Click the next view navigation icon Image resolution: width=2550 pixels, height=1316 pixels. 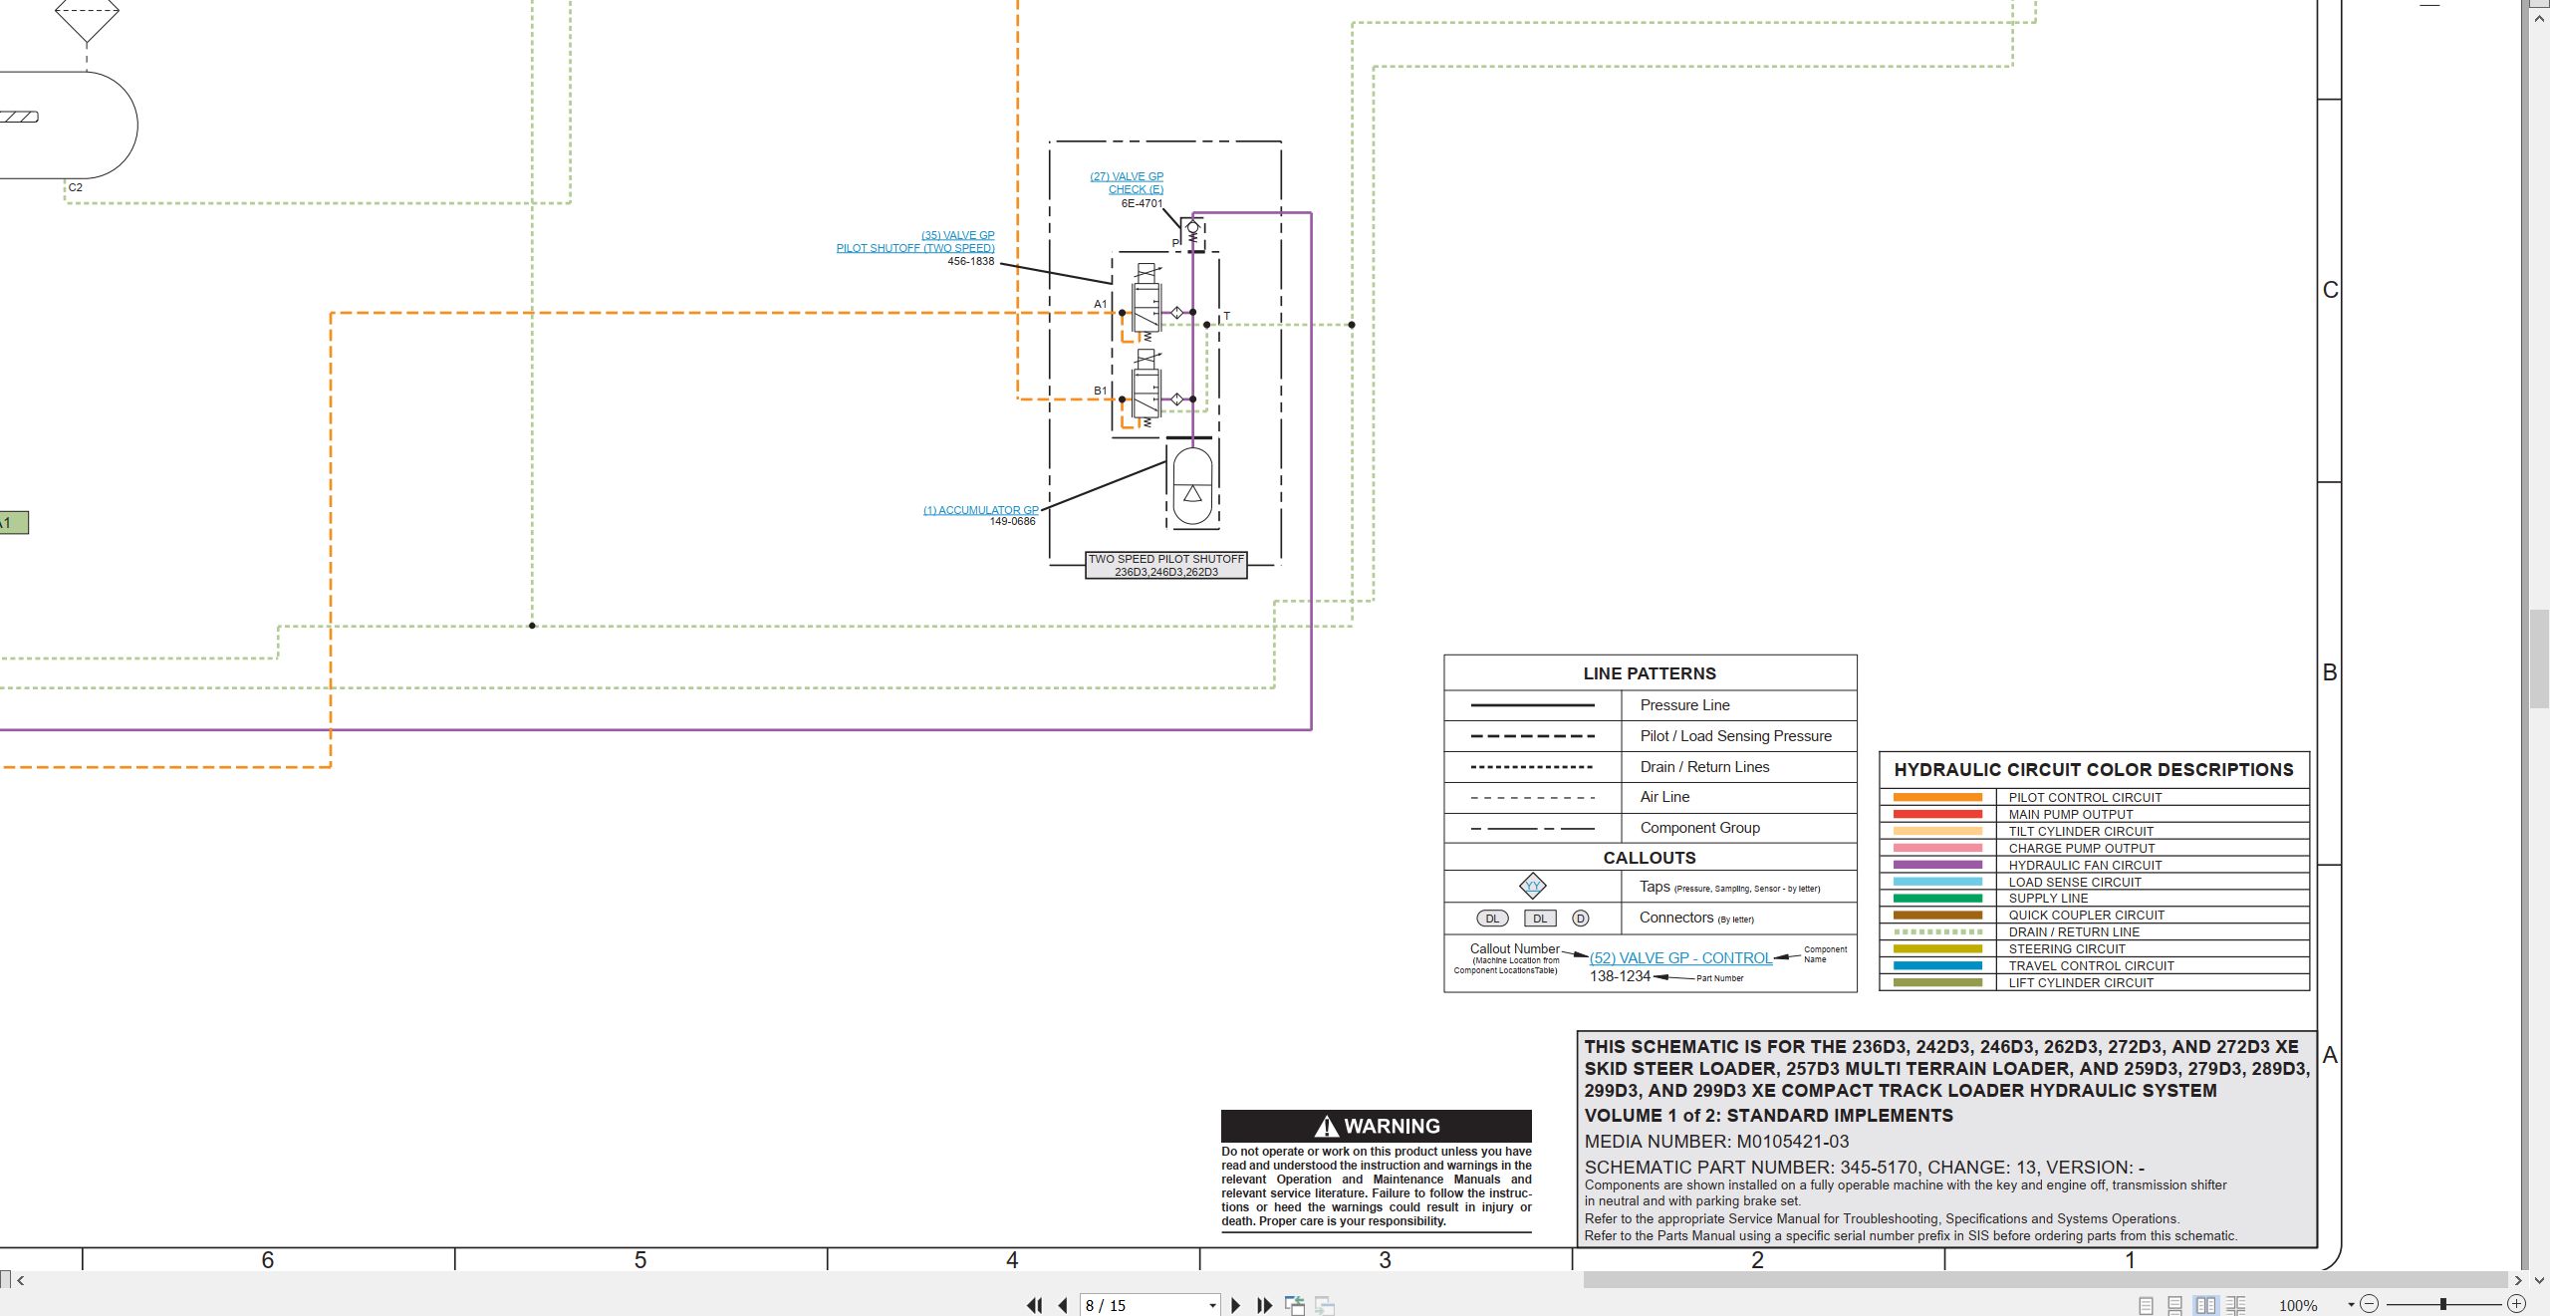(1325, 1305)
